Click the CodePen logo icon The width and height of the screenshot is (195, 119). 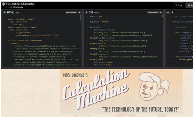[x=4, y=4]
